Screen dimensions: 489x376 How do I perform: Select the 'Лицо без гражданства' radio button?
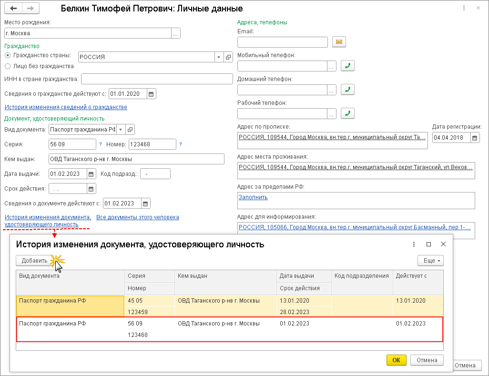click(x=8, y=66)
